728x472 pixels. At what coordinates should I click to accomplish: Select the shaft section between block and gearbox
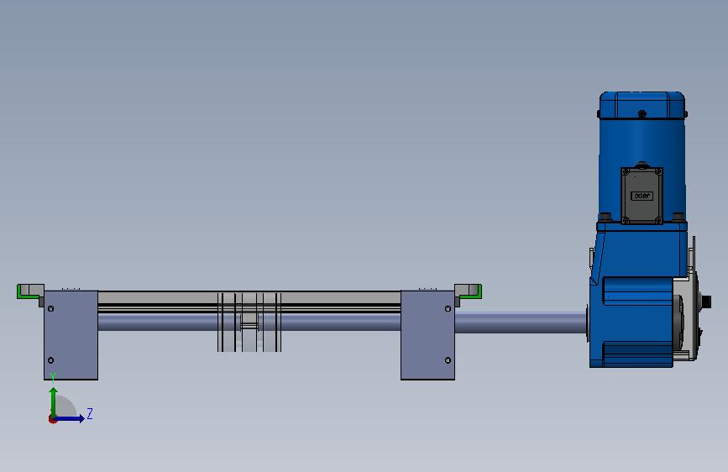pos(521,323)
